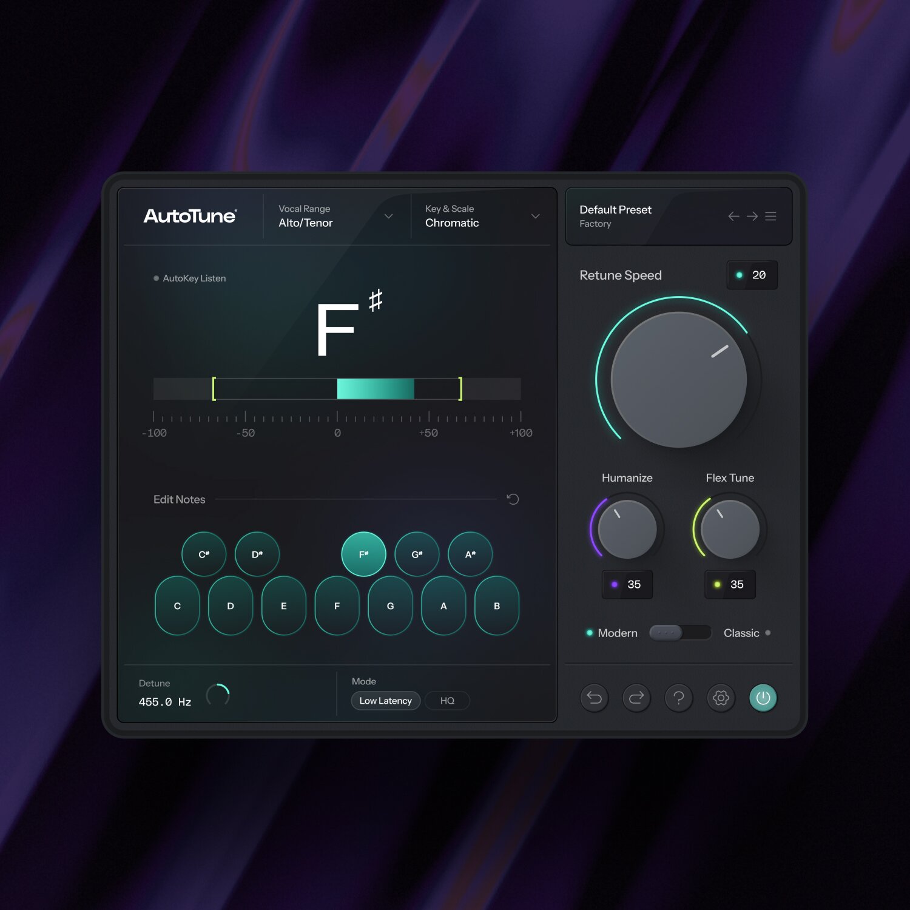Toggle the C# note key
The image size is (910, 910).
(x=204, y=554)
